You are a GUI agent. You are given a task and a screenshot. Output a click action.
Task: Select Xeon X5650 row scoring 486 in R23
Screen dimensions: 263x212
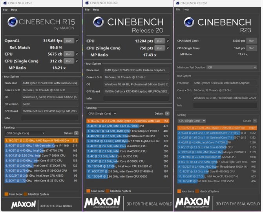point(217,181)
